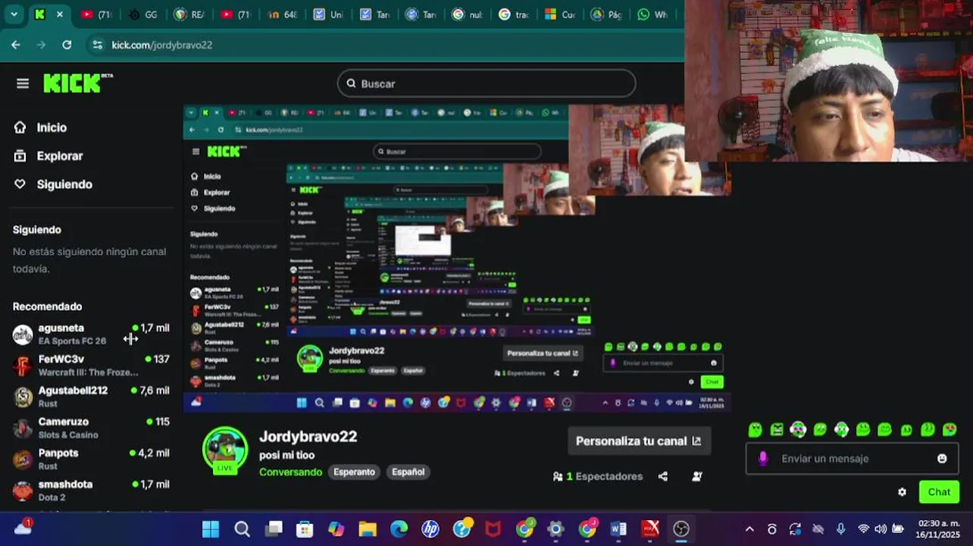Open Explorar in the sidebar
The width and height of the screenshot is (973, 546).
[59, 155]
